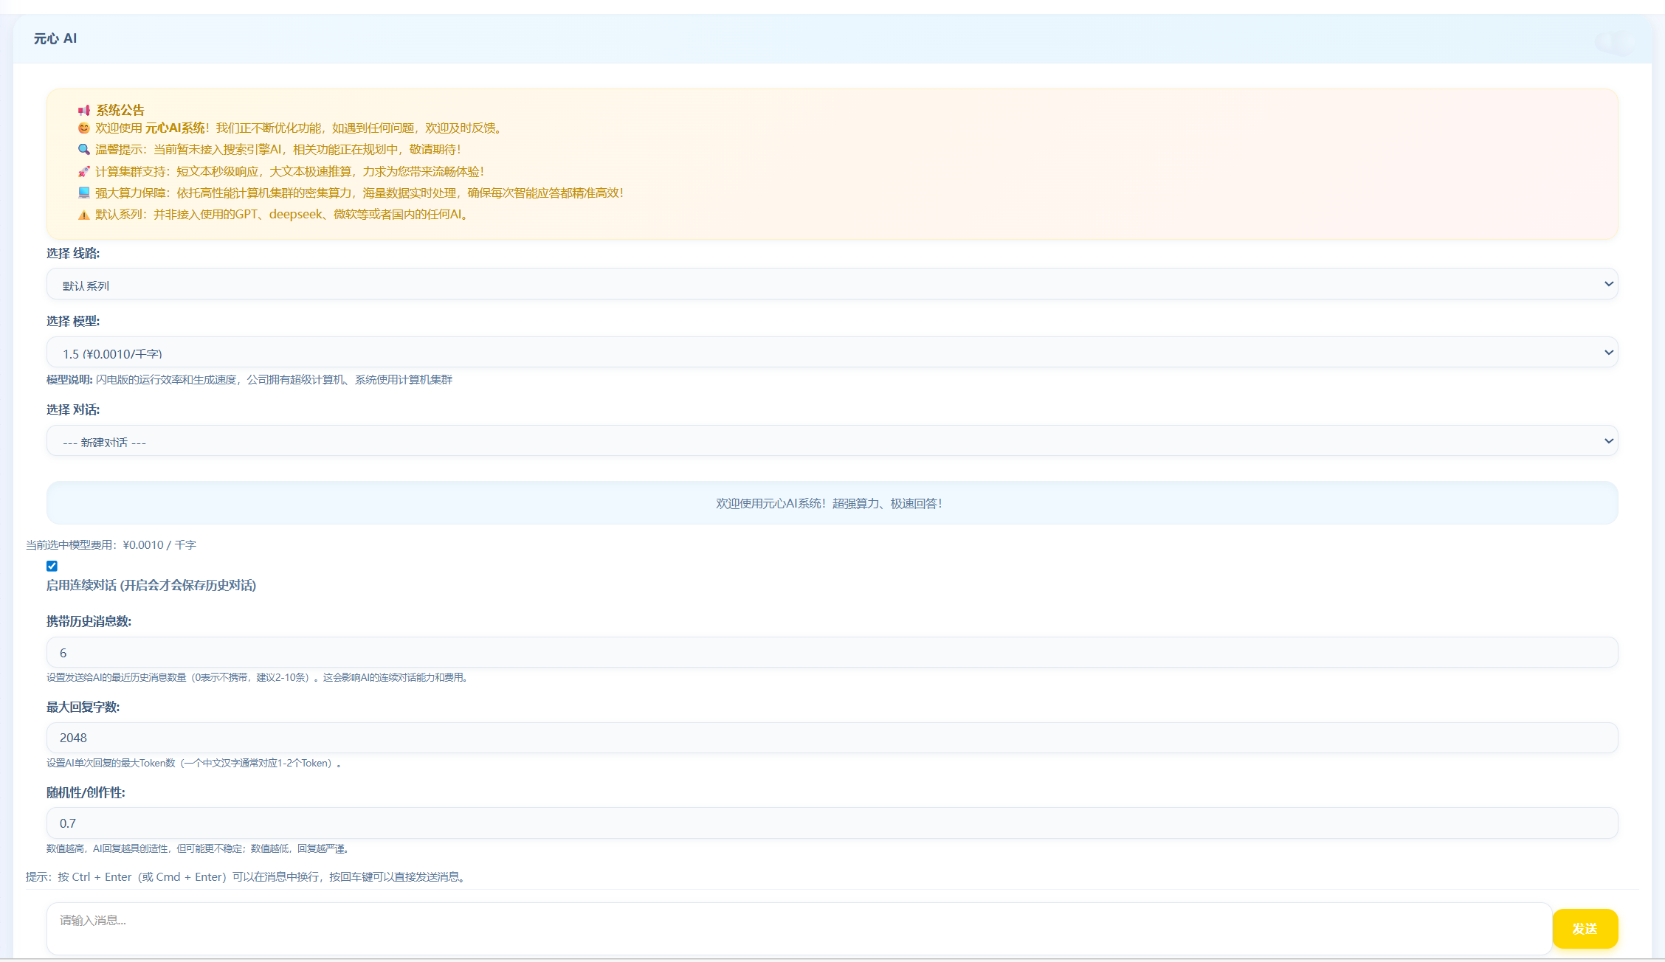This screenshot has width=1665, height=962.
Task: Click the warning triangle icon beside 默认系列
Action: [83, 215]
